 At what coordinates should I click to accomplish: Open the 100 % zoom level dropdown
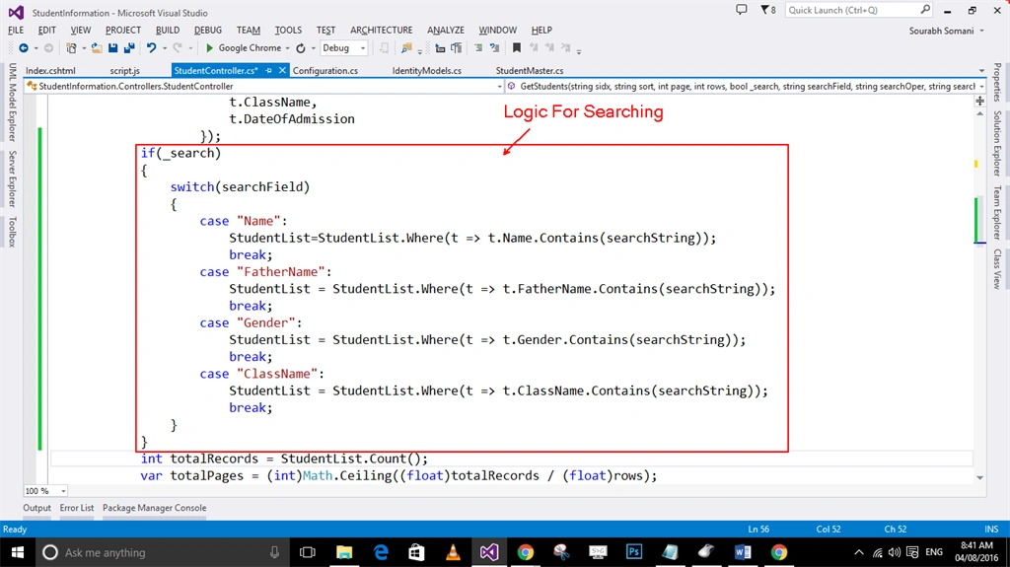pyautogui.click(x=45, y=491)
